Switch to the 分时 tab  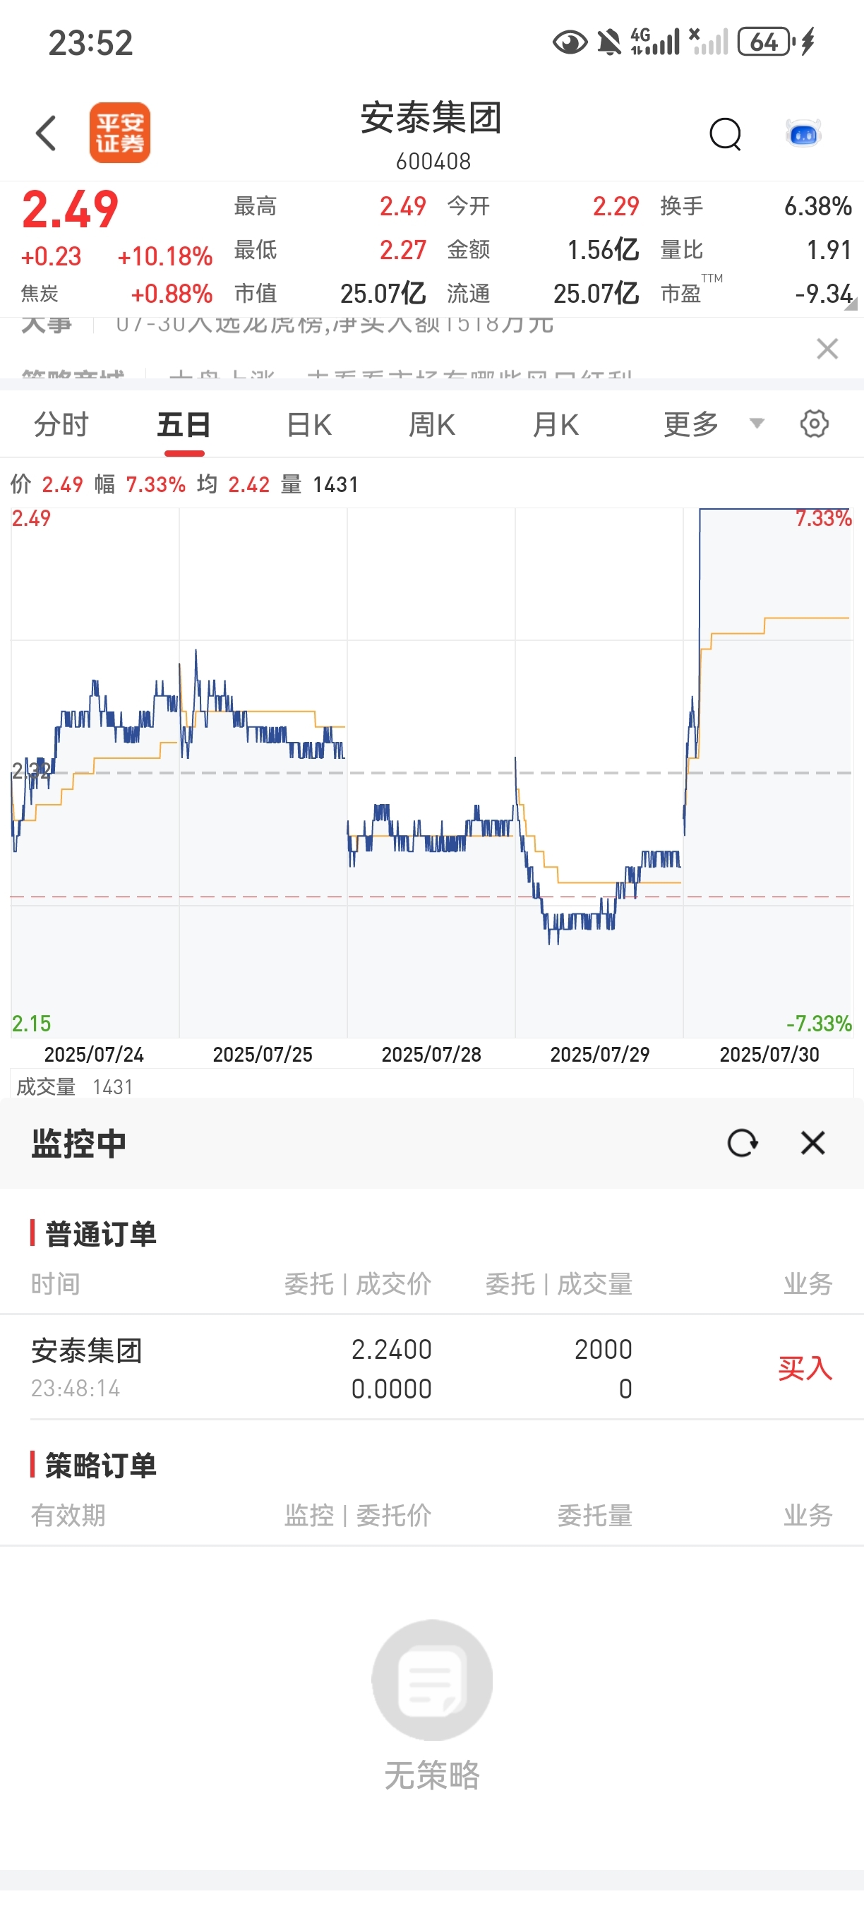[61, 424]
